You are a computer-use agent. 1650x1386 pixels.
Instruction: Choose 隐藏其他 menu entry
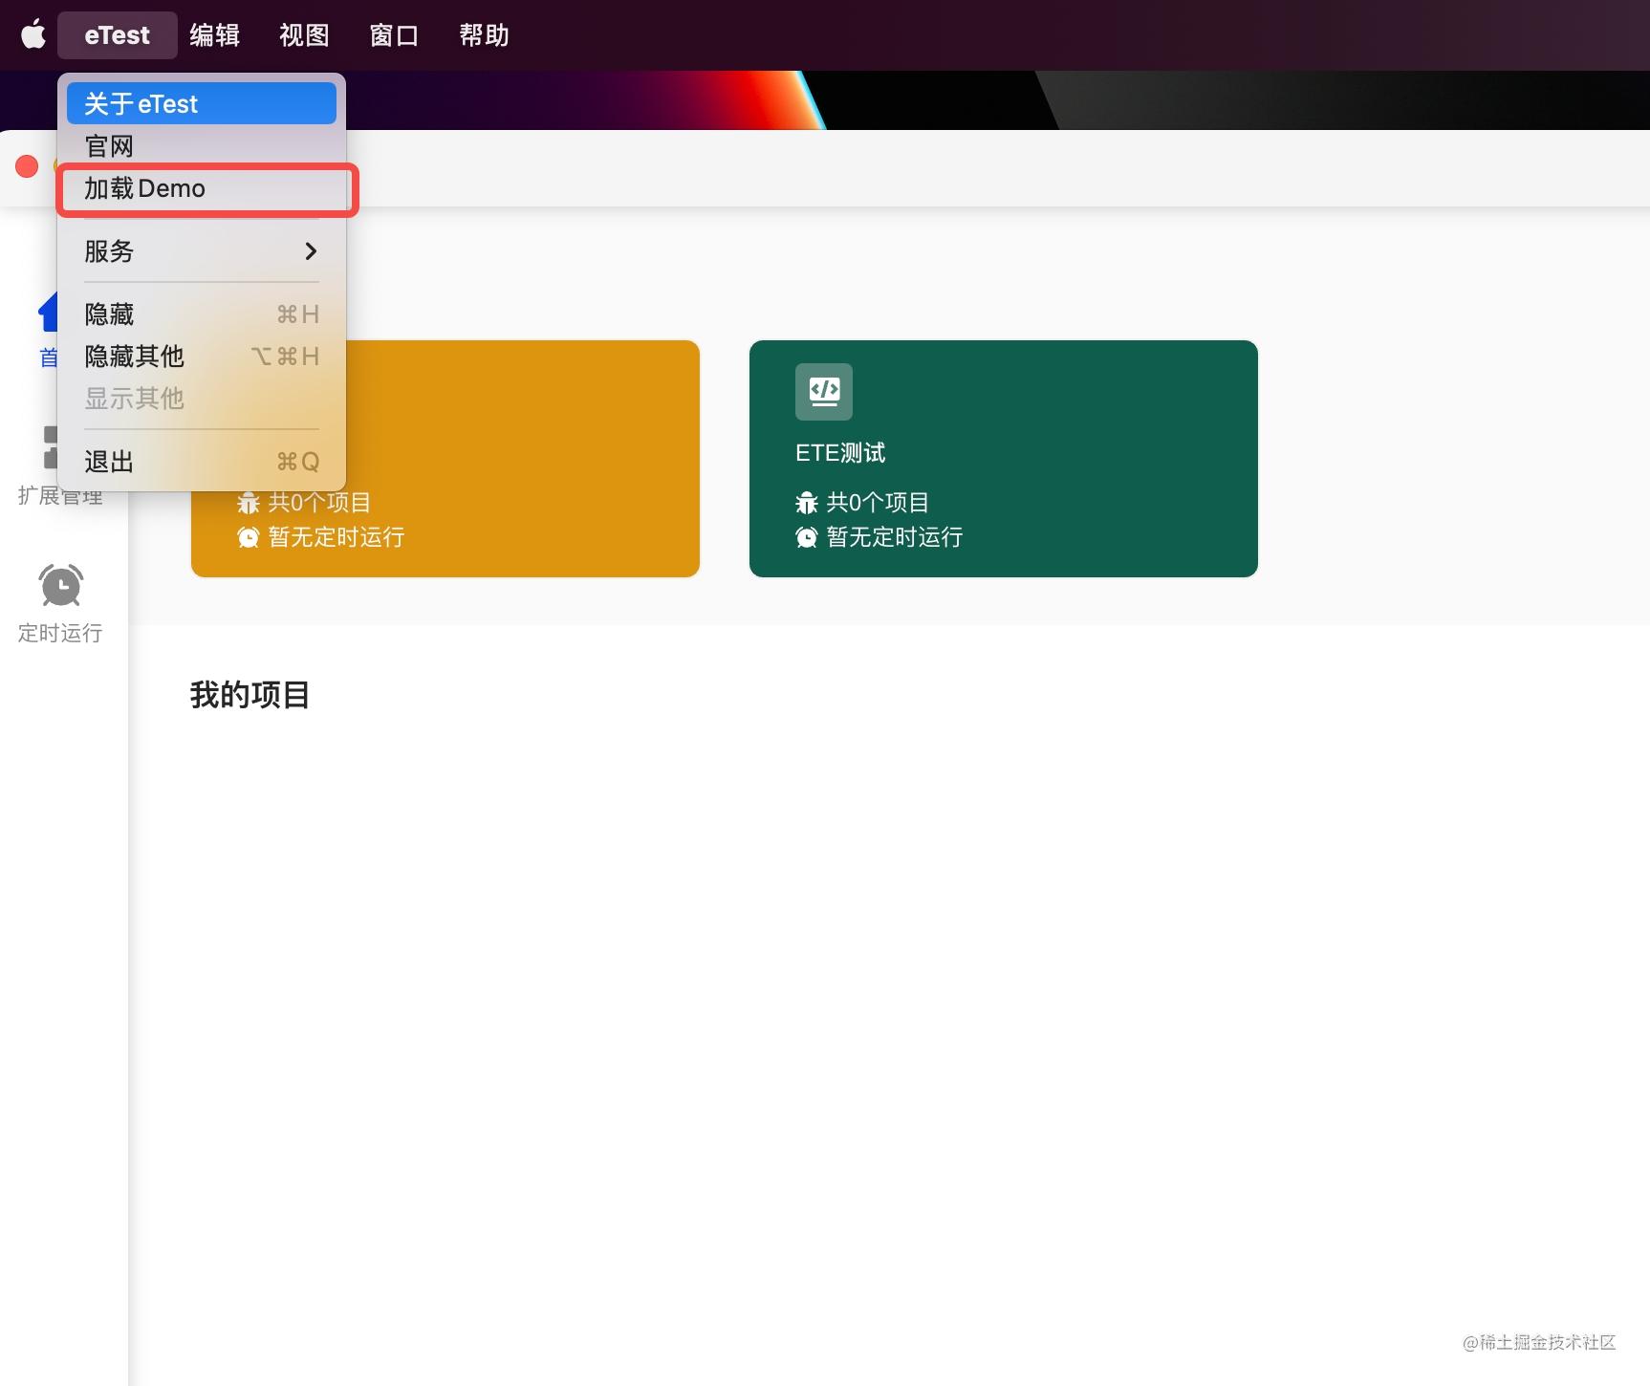202,357
